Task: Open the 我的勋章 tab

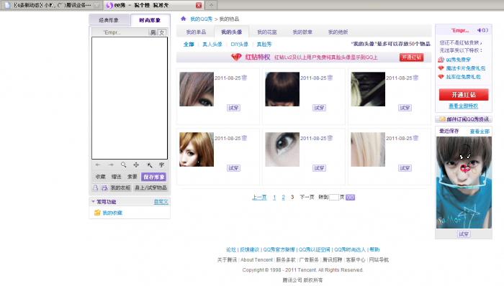Action: [x=302, y=32]
